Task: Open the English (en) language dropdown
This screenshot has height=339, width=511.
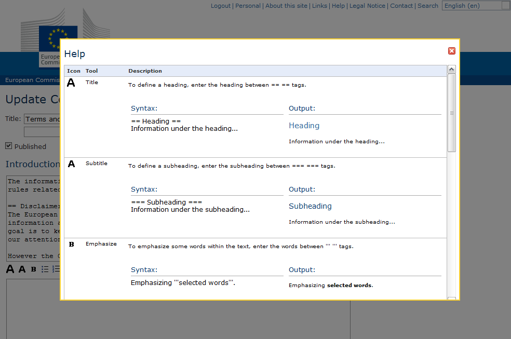Action: [476, 6]
